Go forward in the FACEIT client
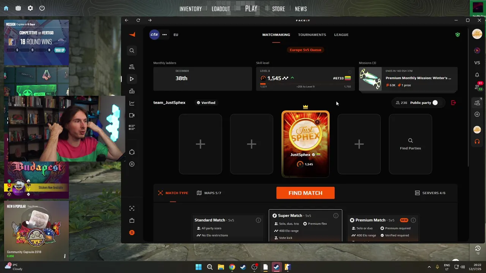Screen dimensions: 486x273 tap(150, 20)
